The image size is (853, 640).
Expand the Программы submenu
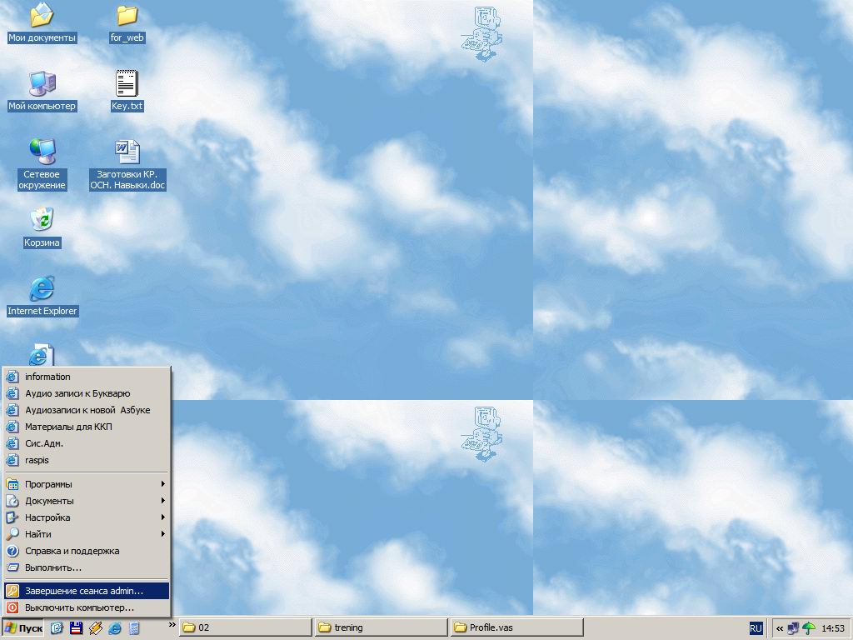tap(87, 484)
